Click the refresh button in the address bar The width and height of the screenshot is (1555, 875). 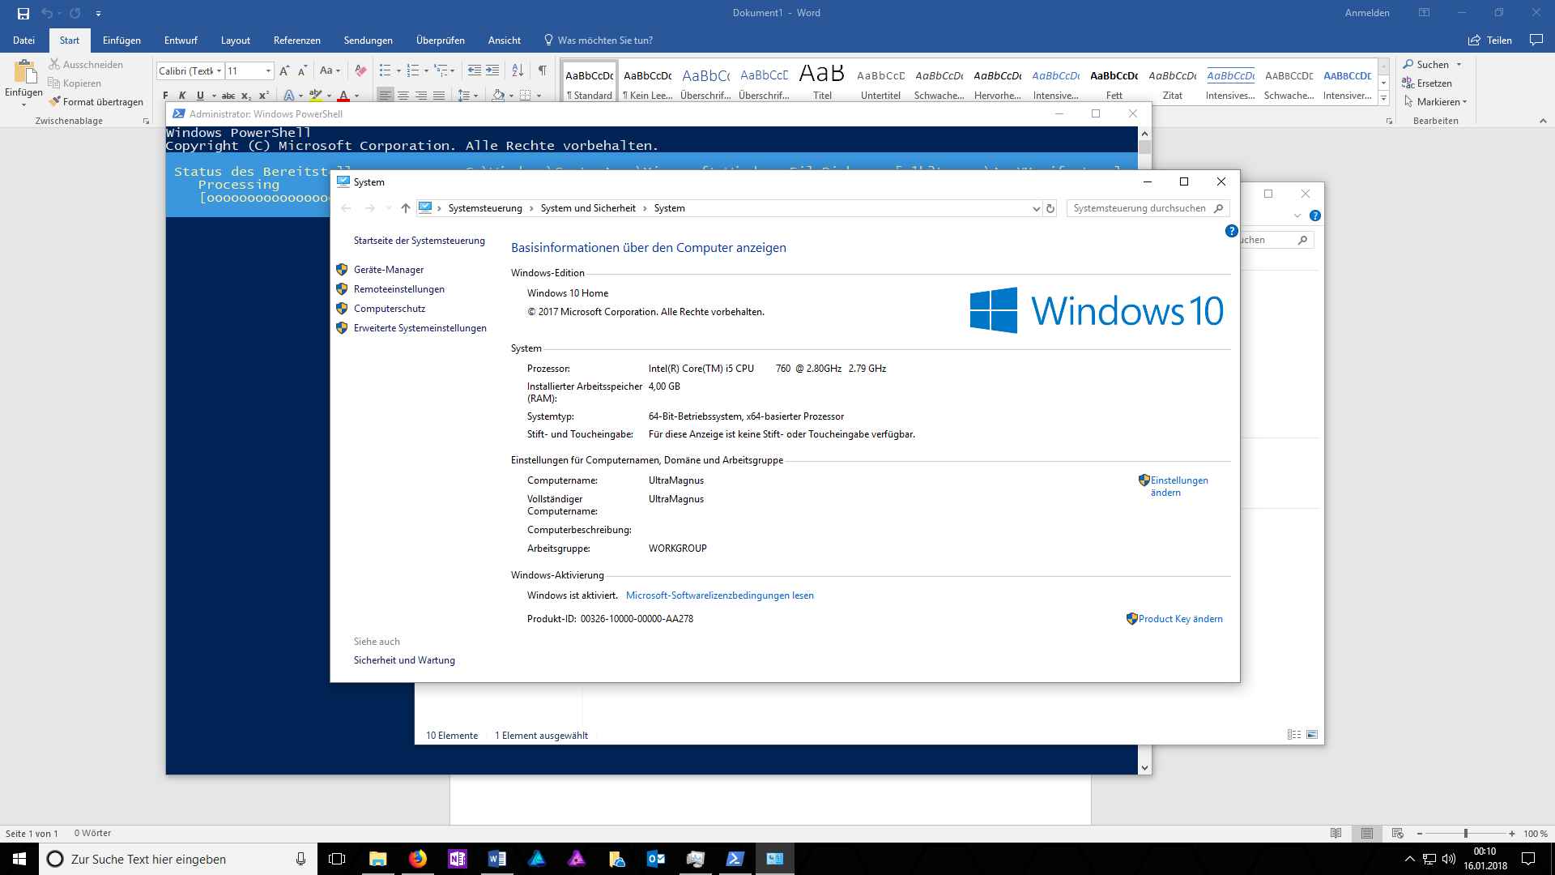click(x=1050, y=208)
